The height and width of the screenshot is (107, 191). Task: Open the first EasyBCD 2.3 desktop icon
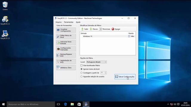tap(5, 21)
